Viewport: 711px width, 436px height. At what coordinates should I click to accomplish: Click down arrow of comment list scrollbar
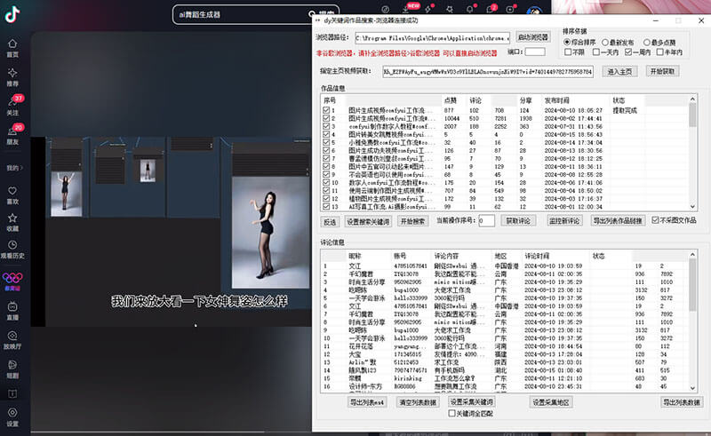[692, 388]
